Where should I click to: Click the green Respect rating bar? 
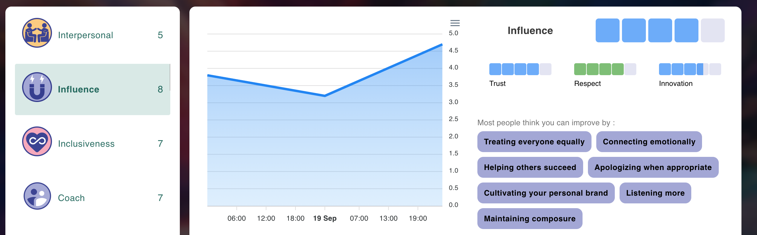point(605,69)
